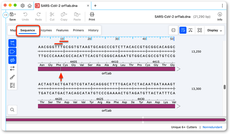Toggle the line wrap view button
Image resolution: width=234 pixels, height=134 pixels.
click(x=183, y=30)
